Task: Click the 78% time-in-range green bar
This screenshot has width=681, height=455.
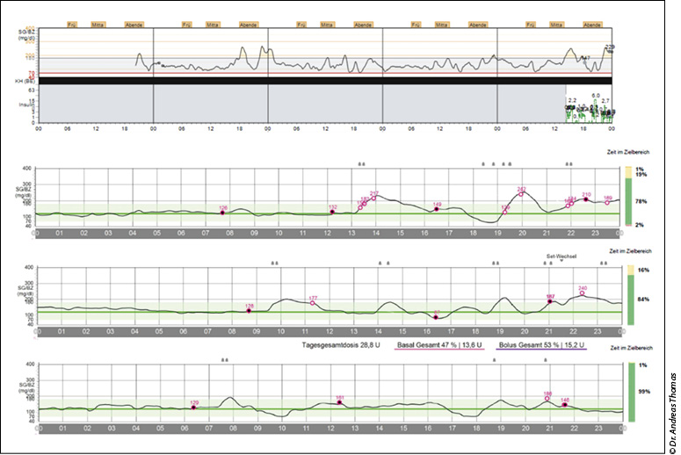Action: tap(628, 201)
